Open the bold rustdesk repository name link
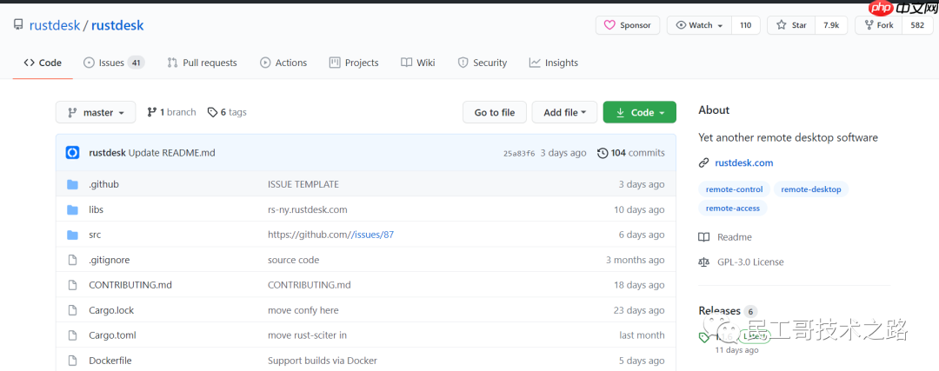Viewport: 939px width, 371px height. [117, 25]
